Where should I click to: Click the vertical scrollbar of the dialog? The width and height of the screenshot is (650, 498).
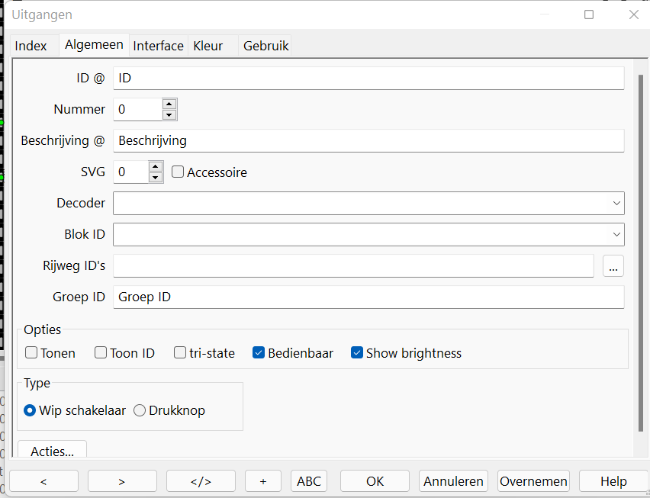(641, 252)
